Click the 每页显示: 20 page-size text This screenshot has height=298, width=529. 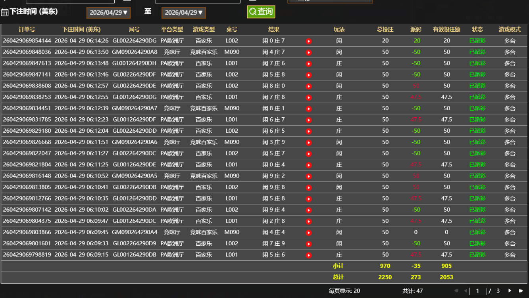click(x=344, y=291)
